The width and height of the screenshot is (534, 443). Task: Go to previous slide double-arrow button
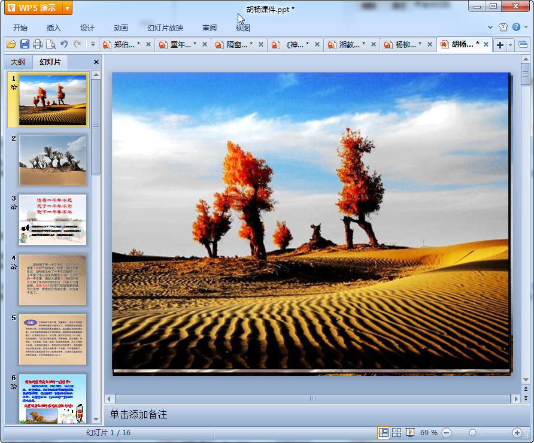coord(526,389)
